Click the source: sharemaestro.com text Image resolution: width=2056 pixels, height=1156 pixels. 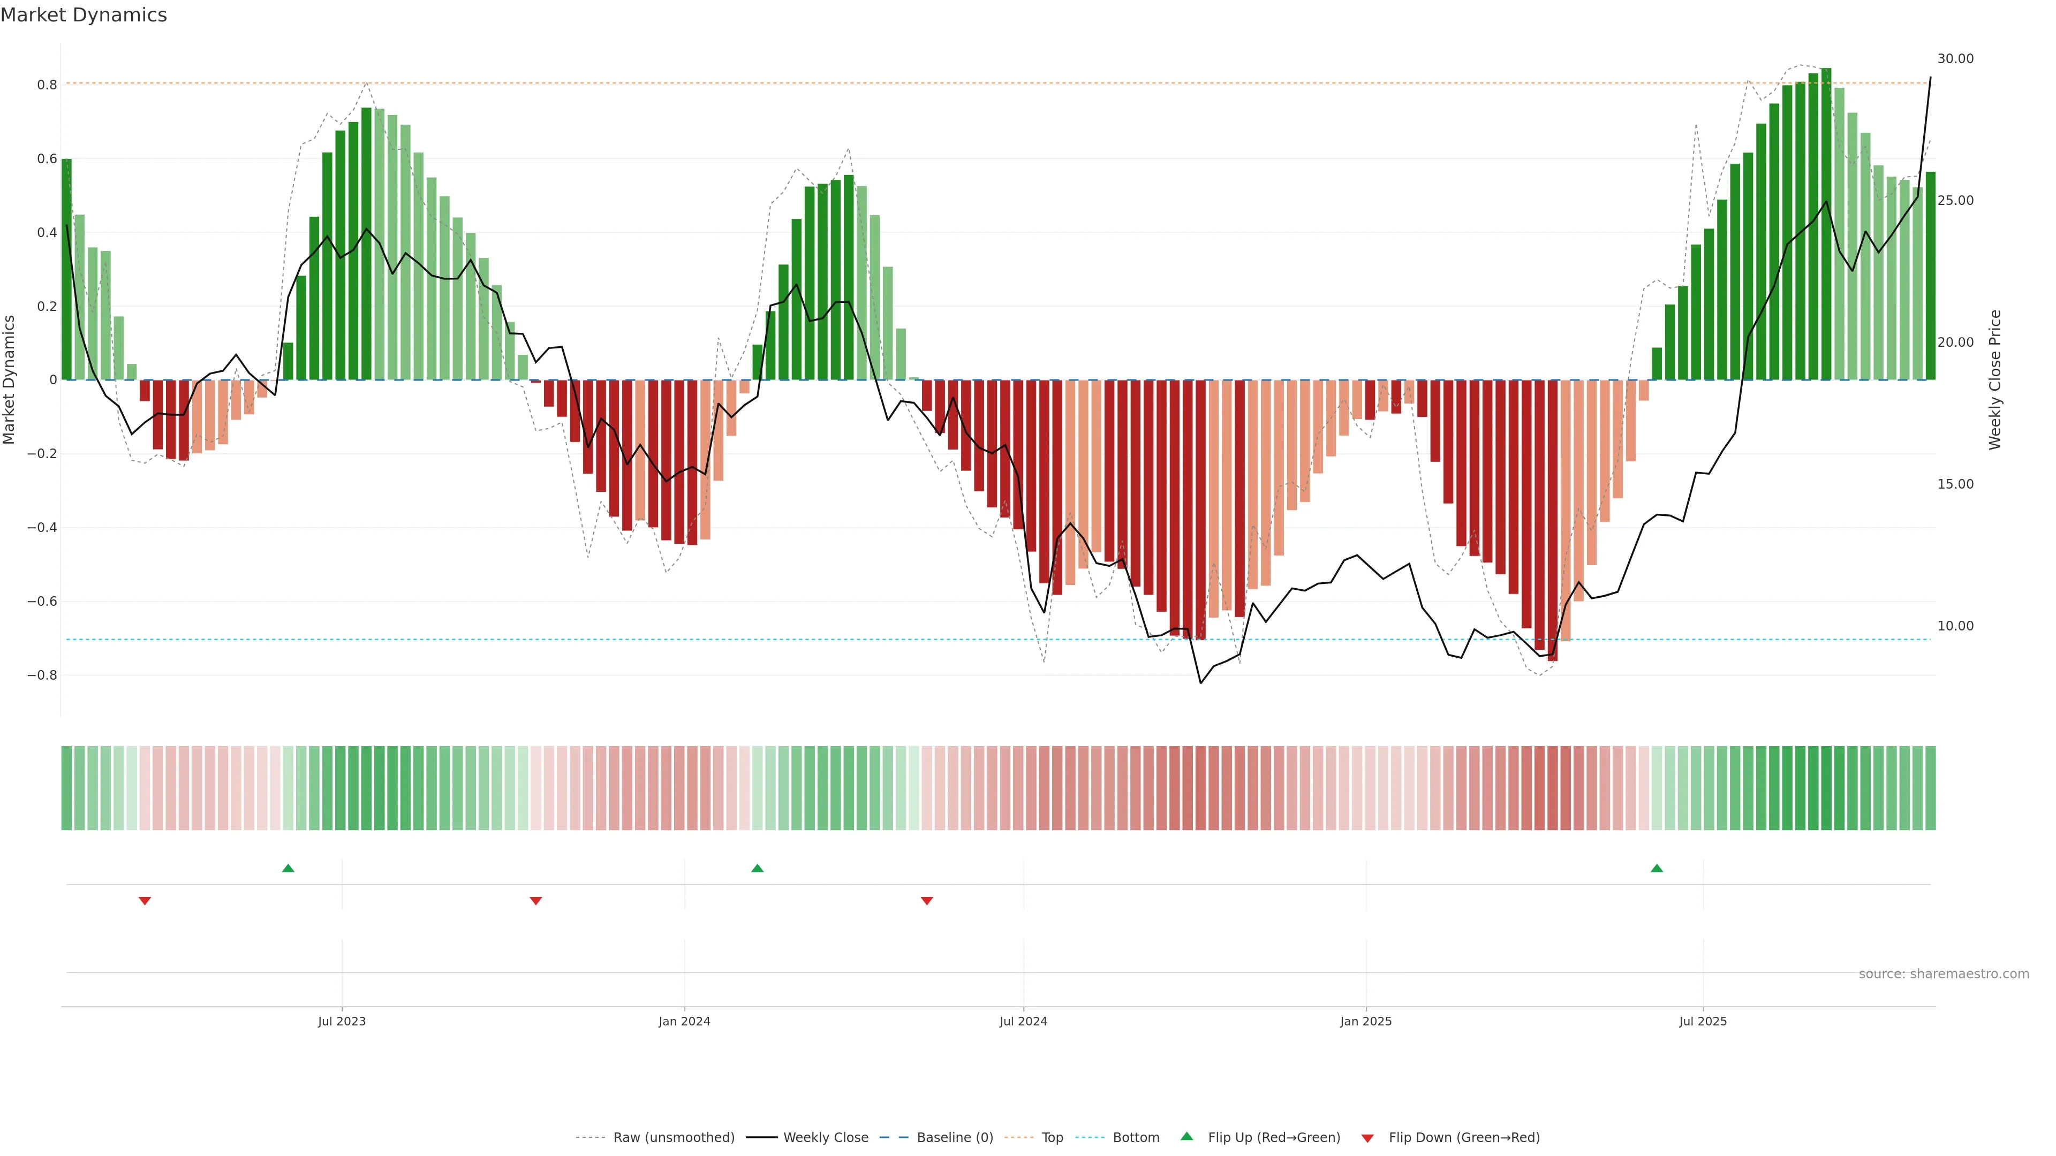(x=1944, y=974)
